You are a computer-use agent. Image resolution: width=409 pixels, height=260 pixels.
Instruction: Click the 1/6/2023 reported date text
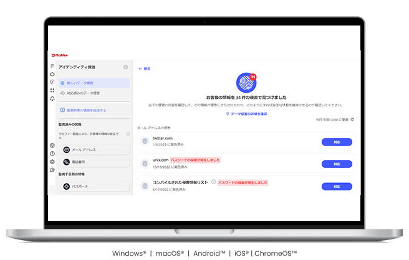(x=168, y=144)
